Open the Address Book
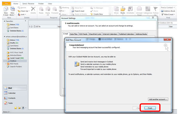The image size is (179, 119). pyautogui.click(x=168, y=11)
